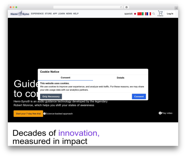186x157 pixels.
Task: Open the LEARN menu item
Action: (x=61, y=14)
